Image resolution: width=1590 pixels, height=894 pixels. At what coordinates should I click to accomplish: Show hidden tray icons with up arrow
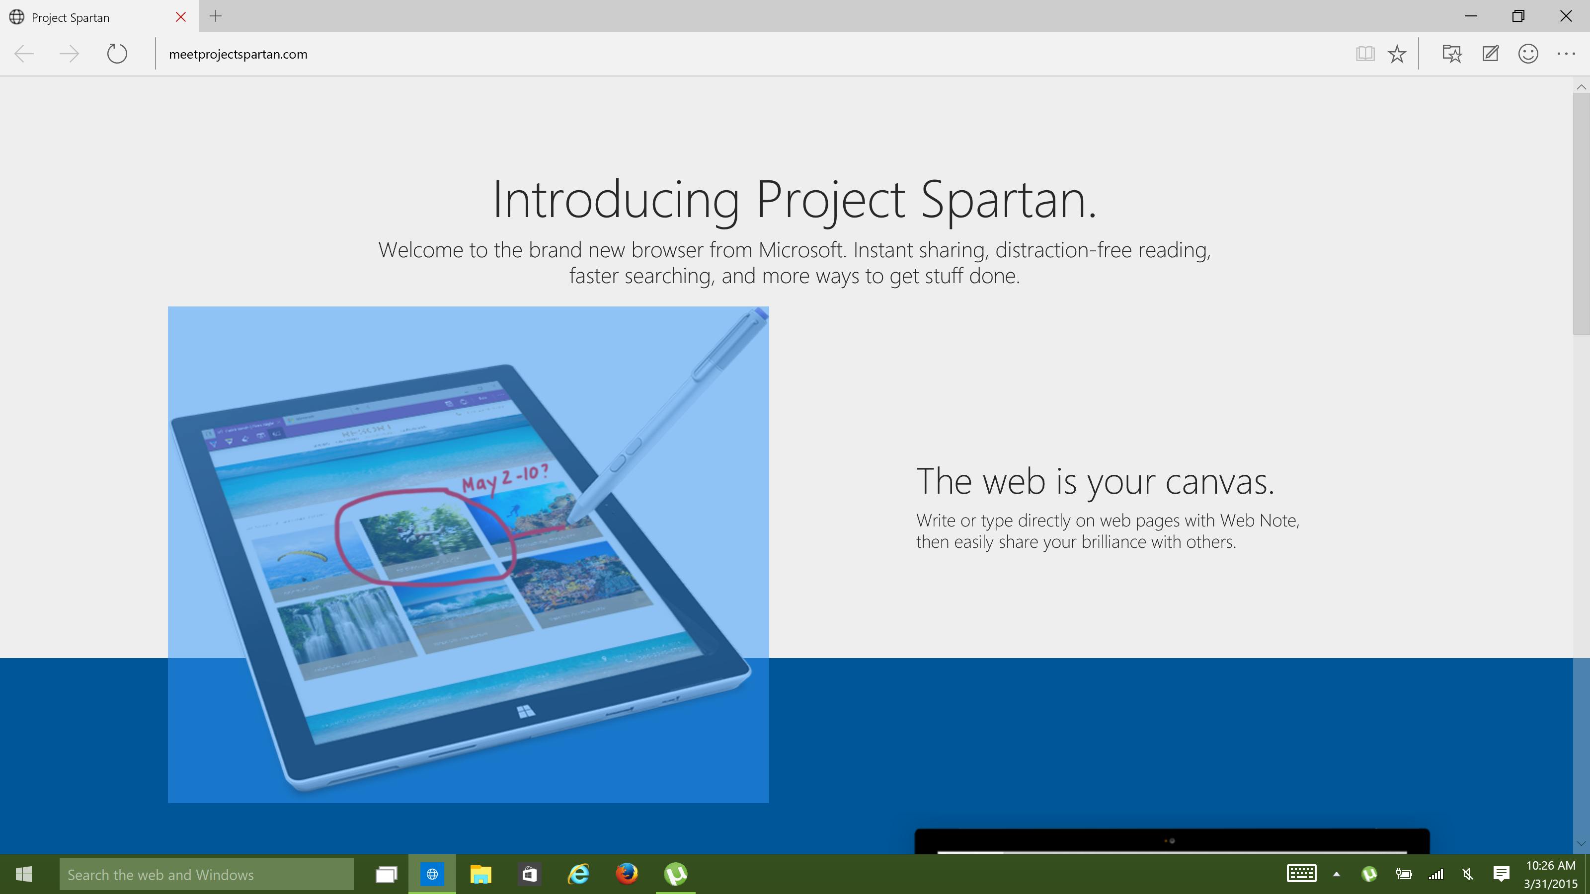[1336, 874]
